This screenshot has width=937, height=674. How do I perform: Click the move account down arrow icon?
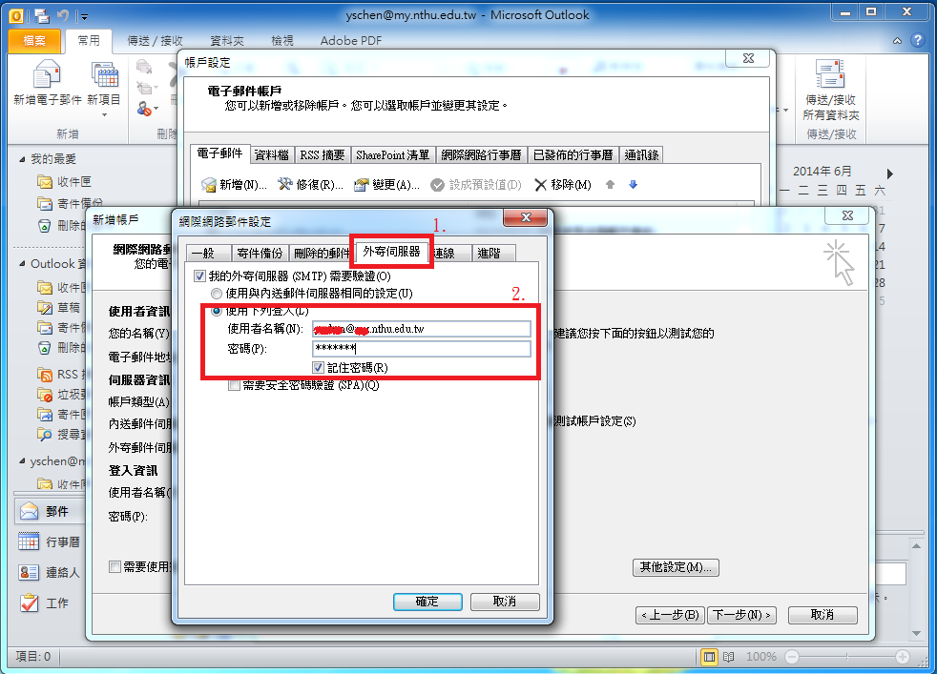click(632, 184)
